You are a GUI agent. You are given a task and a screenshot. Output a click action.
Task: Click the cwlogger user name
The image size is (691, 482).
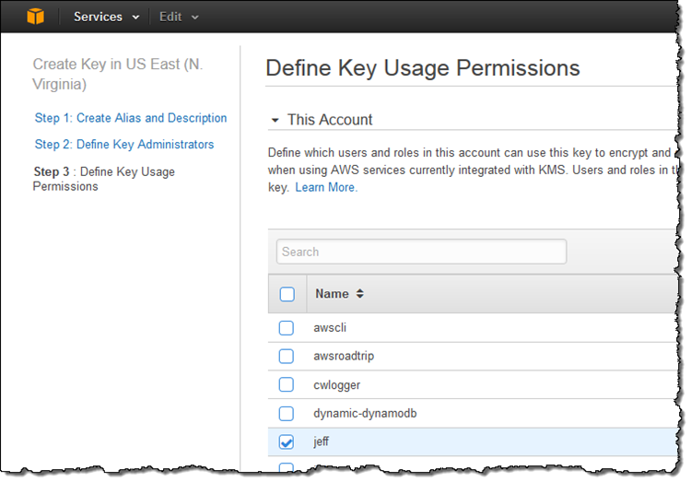click(336, 384)
